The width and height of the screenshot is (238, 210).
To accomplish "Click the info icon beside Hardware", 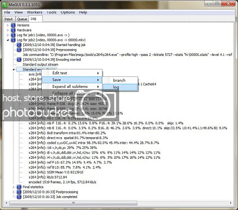I will tap(13, 30).
